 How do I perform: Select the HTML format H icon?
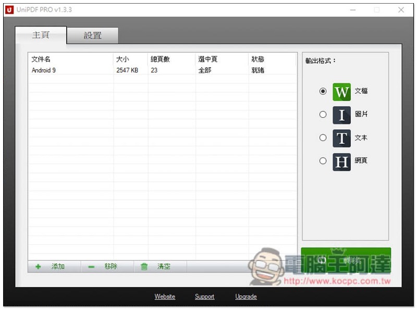(341, 162)
